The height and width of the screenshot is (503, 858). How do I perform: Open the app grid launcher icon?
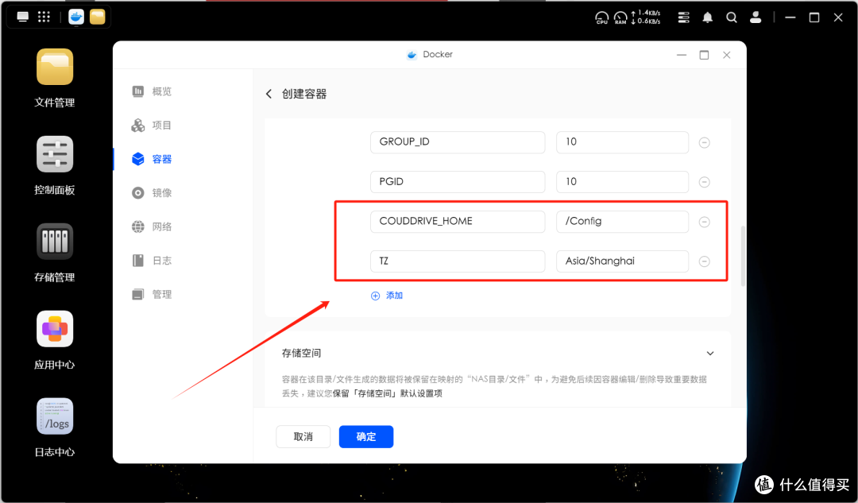(x=44, y=17)
